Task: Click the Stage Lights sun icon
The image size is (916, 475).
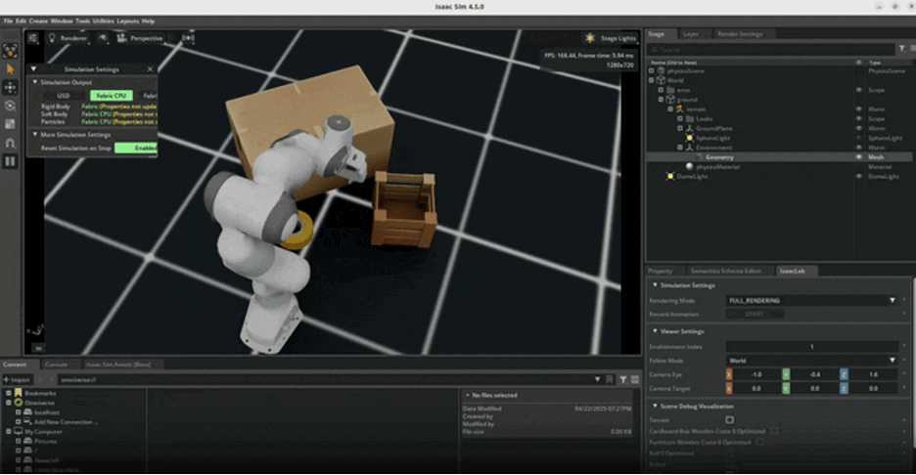Action: pos(590,38)
